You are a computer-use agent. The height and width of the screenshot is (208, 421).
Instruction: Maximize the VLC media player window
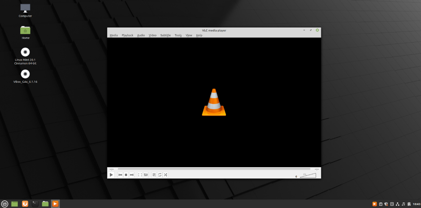[311, 30]
